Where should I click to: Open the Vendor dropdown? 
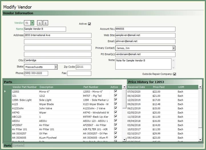[32, 23]
